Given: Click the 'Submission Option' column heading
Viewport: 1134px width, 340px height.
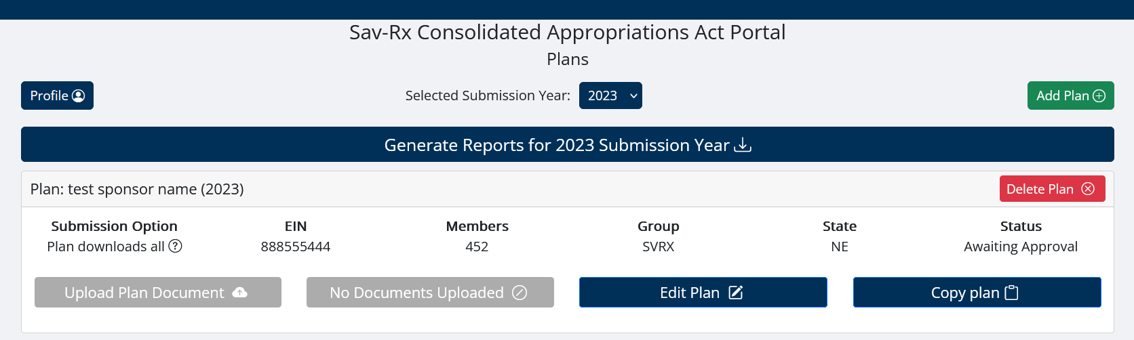Looking at the screenshot, I should click(x=114, y=226).
